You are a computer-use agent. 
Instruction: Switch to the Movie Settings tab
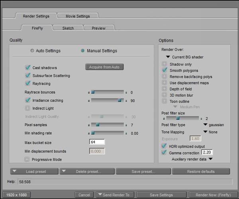[x=78, y=16]
